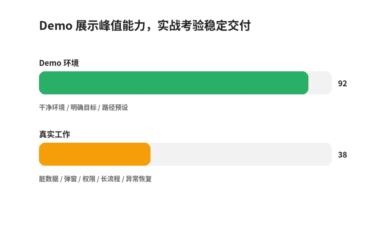Click the word Demo in the main title
The width and height of the screenshot is (390, 227).
pyautogui.click(x=56, y=26)
